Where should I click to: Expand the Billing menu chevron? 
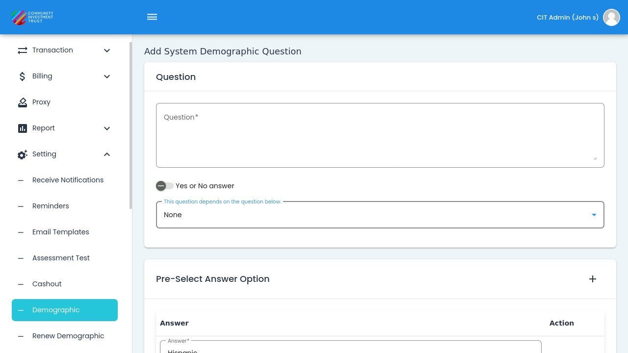[x=107, y=76]
